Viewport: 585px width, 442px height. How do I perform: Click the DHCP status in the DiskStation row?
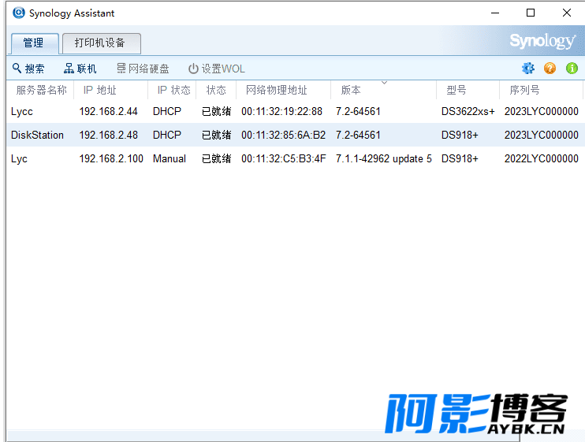(x=167, y=135)
